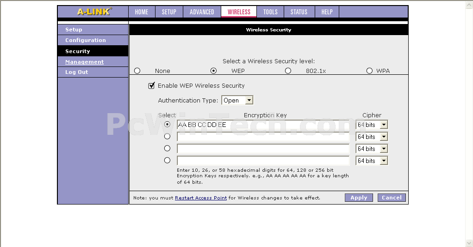The height and width of the screenshot is (247, 473).
Task: Select the third encryption key radio
Action: (x=167, y=148)
